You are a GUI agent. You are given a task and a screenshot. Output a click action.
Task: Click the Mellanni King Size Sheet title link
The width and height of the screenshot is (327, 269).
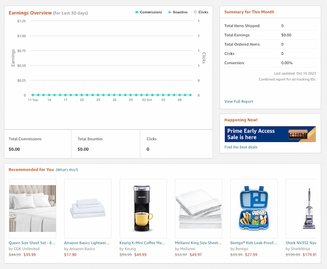click(x=198, y=243)
